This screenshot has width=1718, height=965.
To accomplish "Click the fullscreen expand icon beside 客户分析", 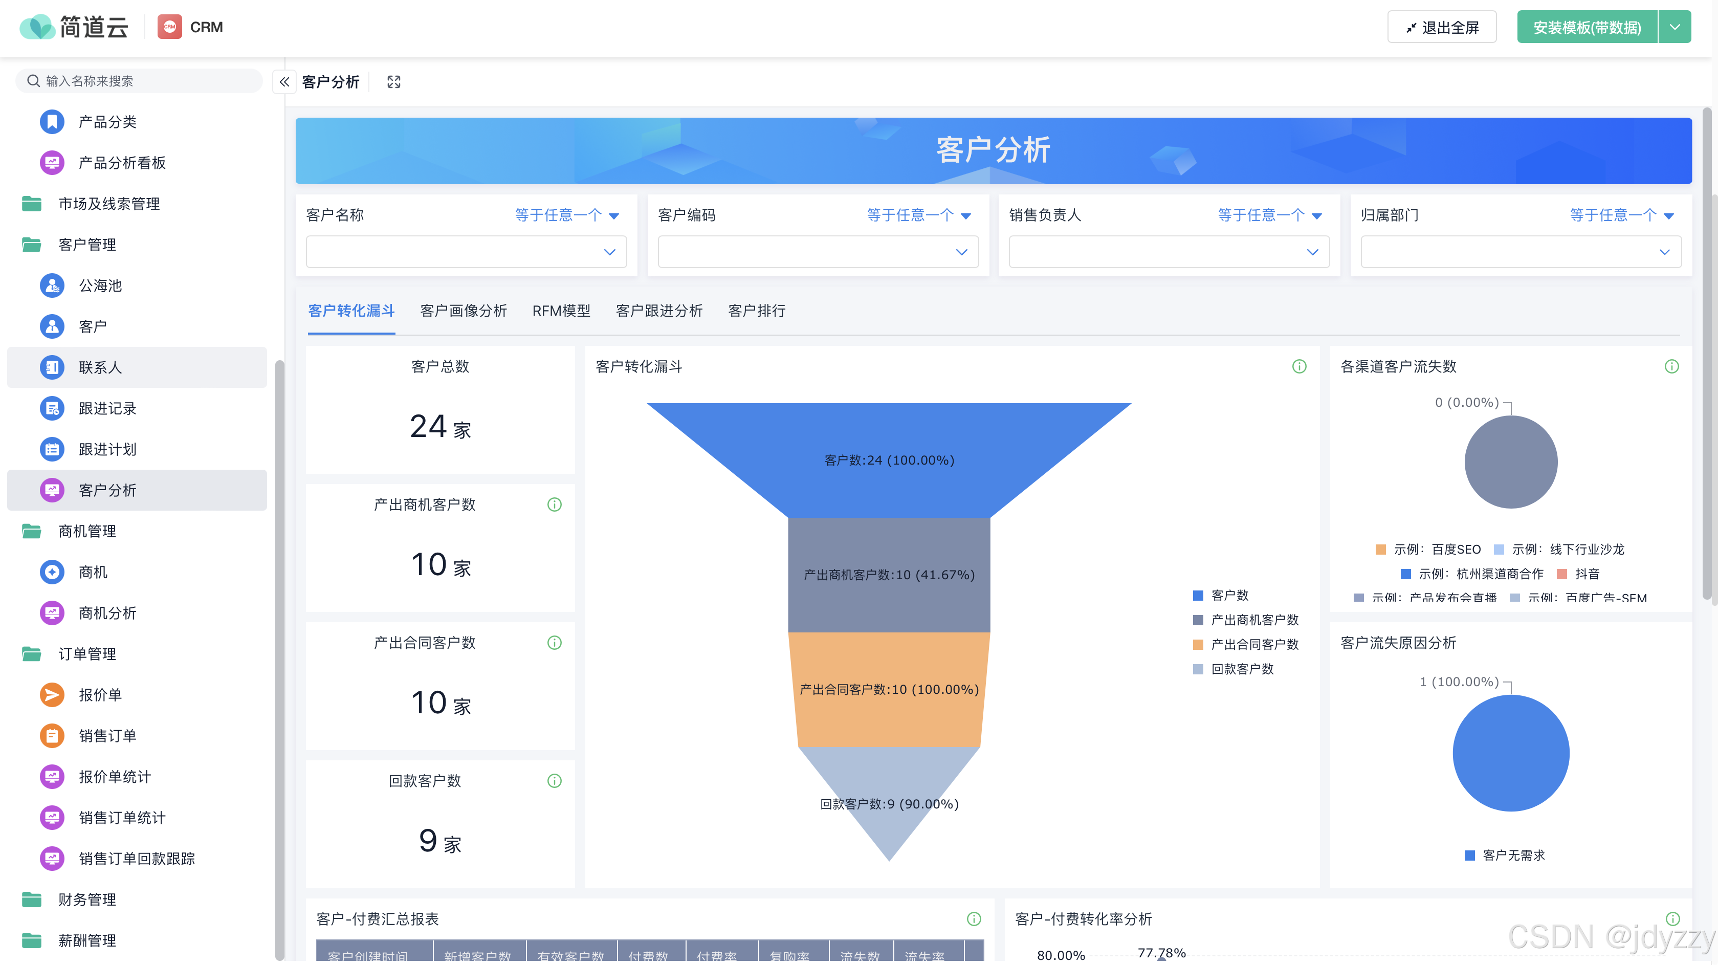I will 393,82.
